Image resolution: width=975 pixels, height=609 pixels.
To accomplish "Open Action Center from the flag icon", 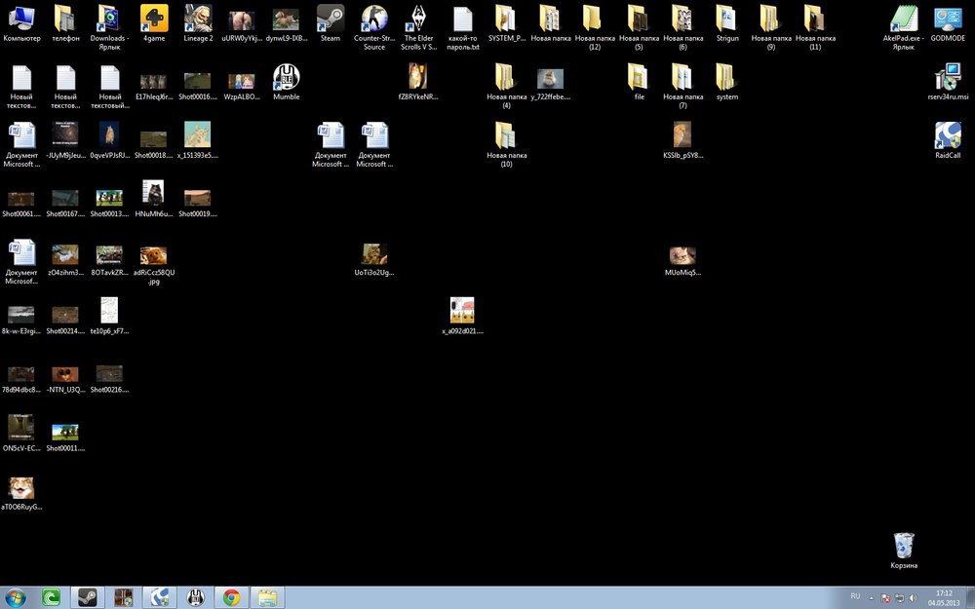I will [x=885, y=597].
